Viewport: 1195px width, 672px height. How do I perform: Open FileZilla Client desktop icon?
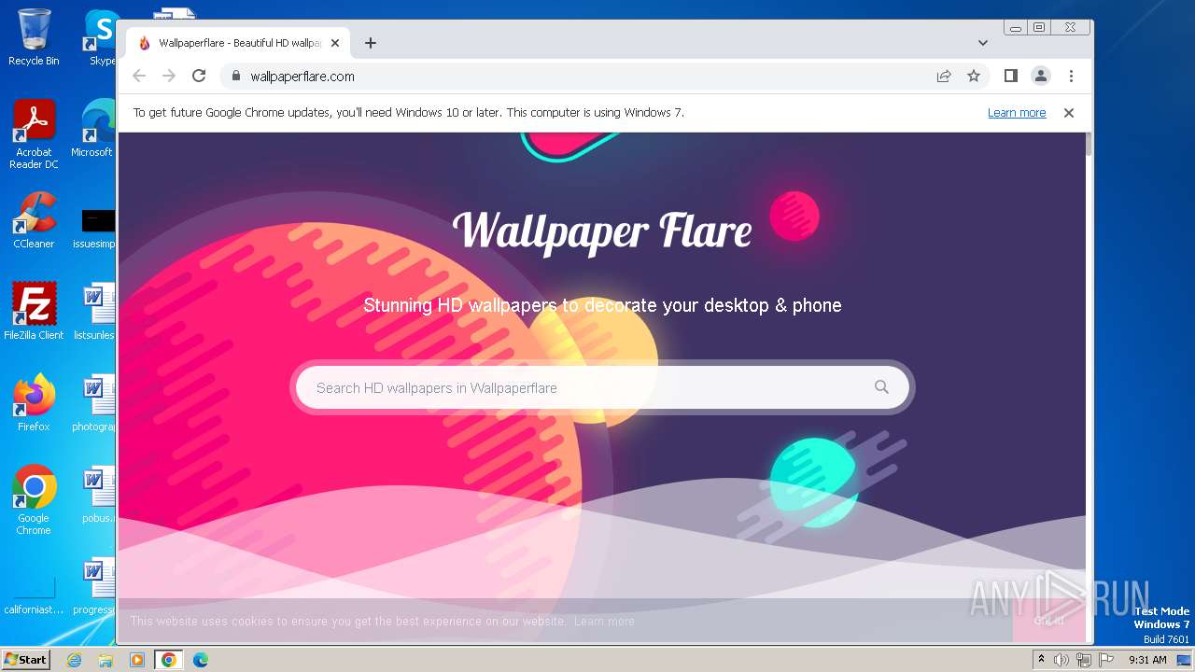tap(34, 311)
